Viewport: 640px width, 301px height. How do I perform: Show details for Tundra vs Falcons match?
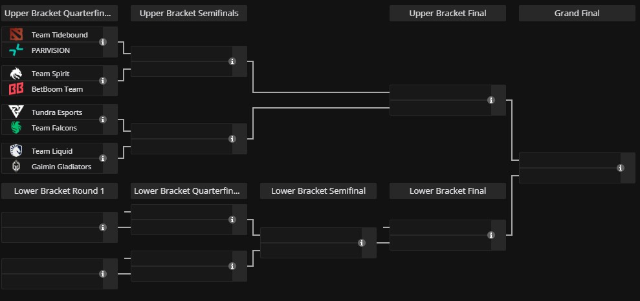pos(103,119)
